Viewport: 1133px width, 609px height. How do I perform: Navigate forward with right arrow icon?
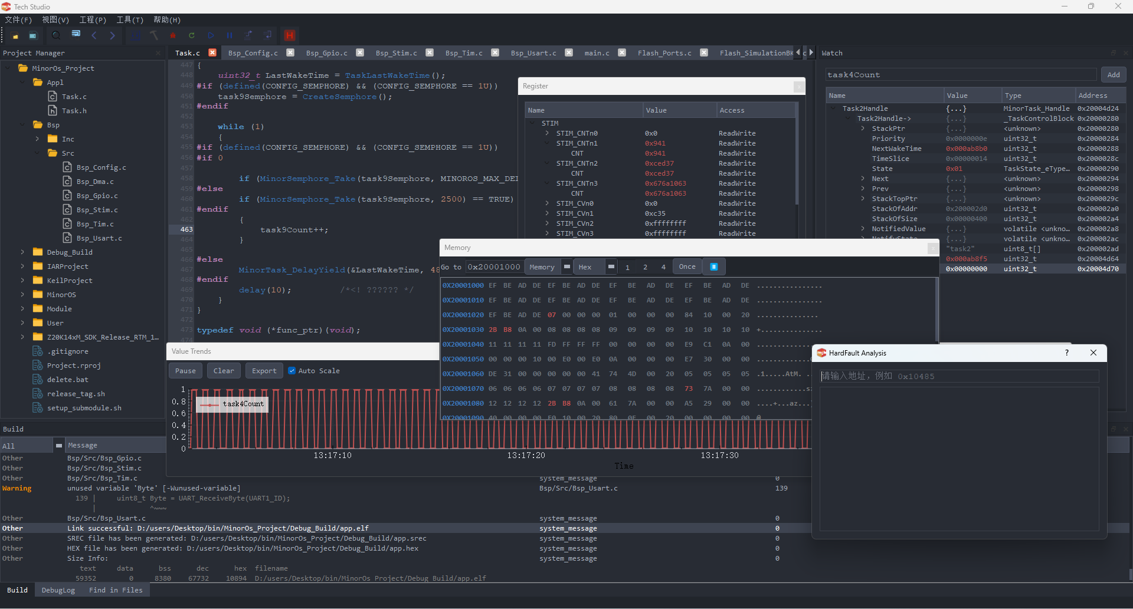click(x=113, y=35)
